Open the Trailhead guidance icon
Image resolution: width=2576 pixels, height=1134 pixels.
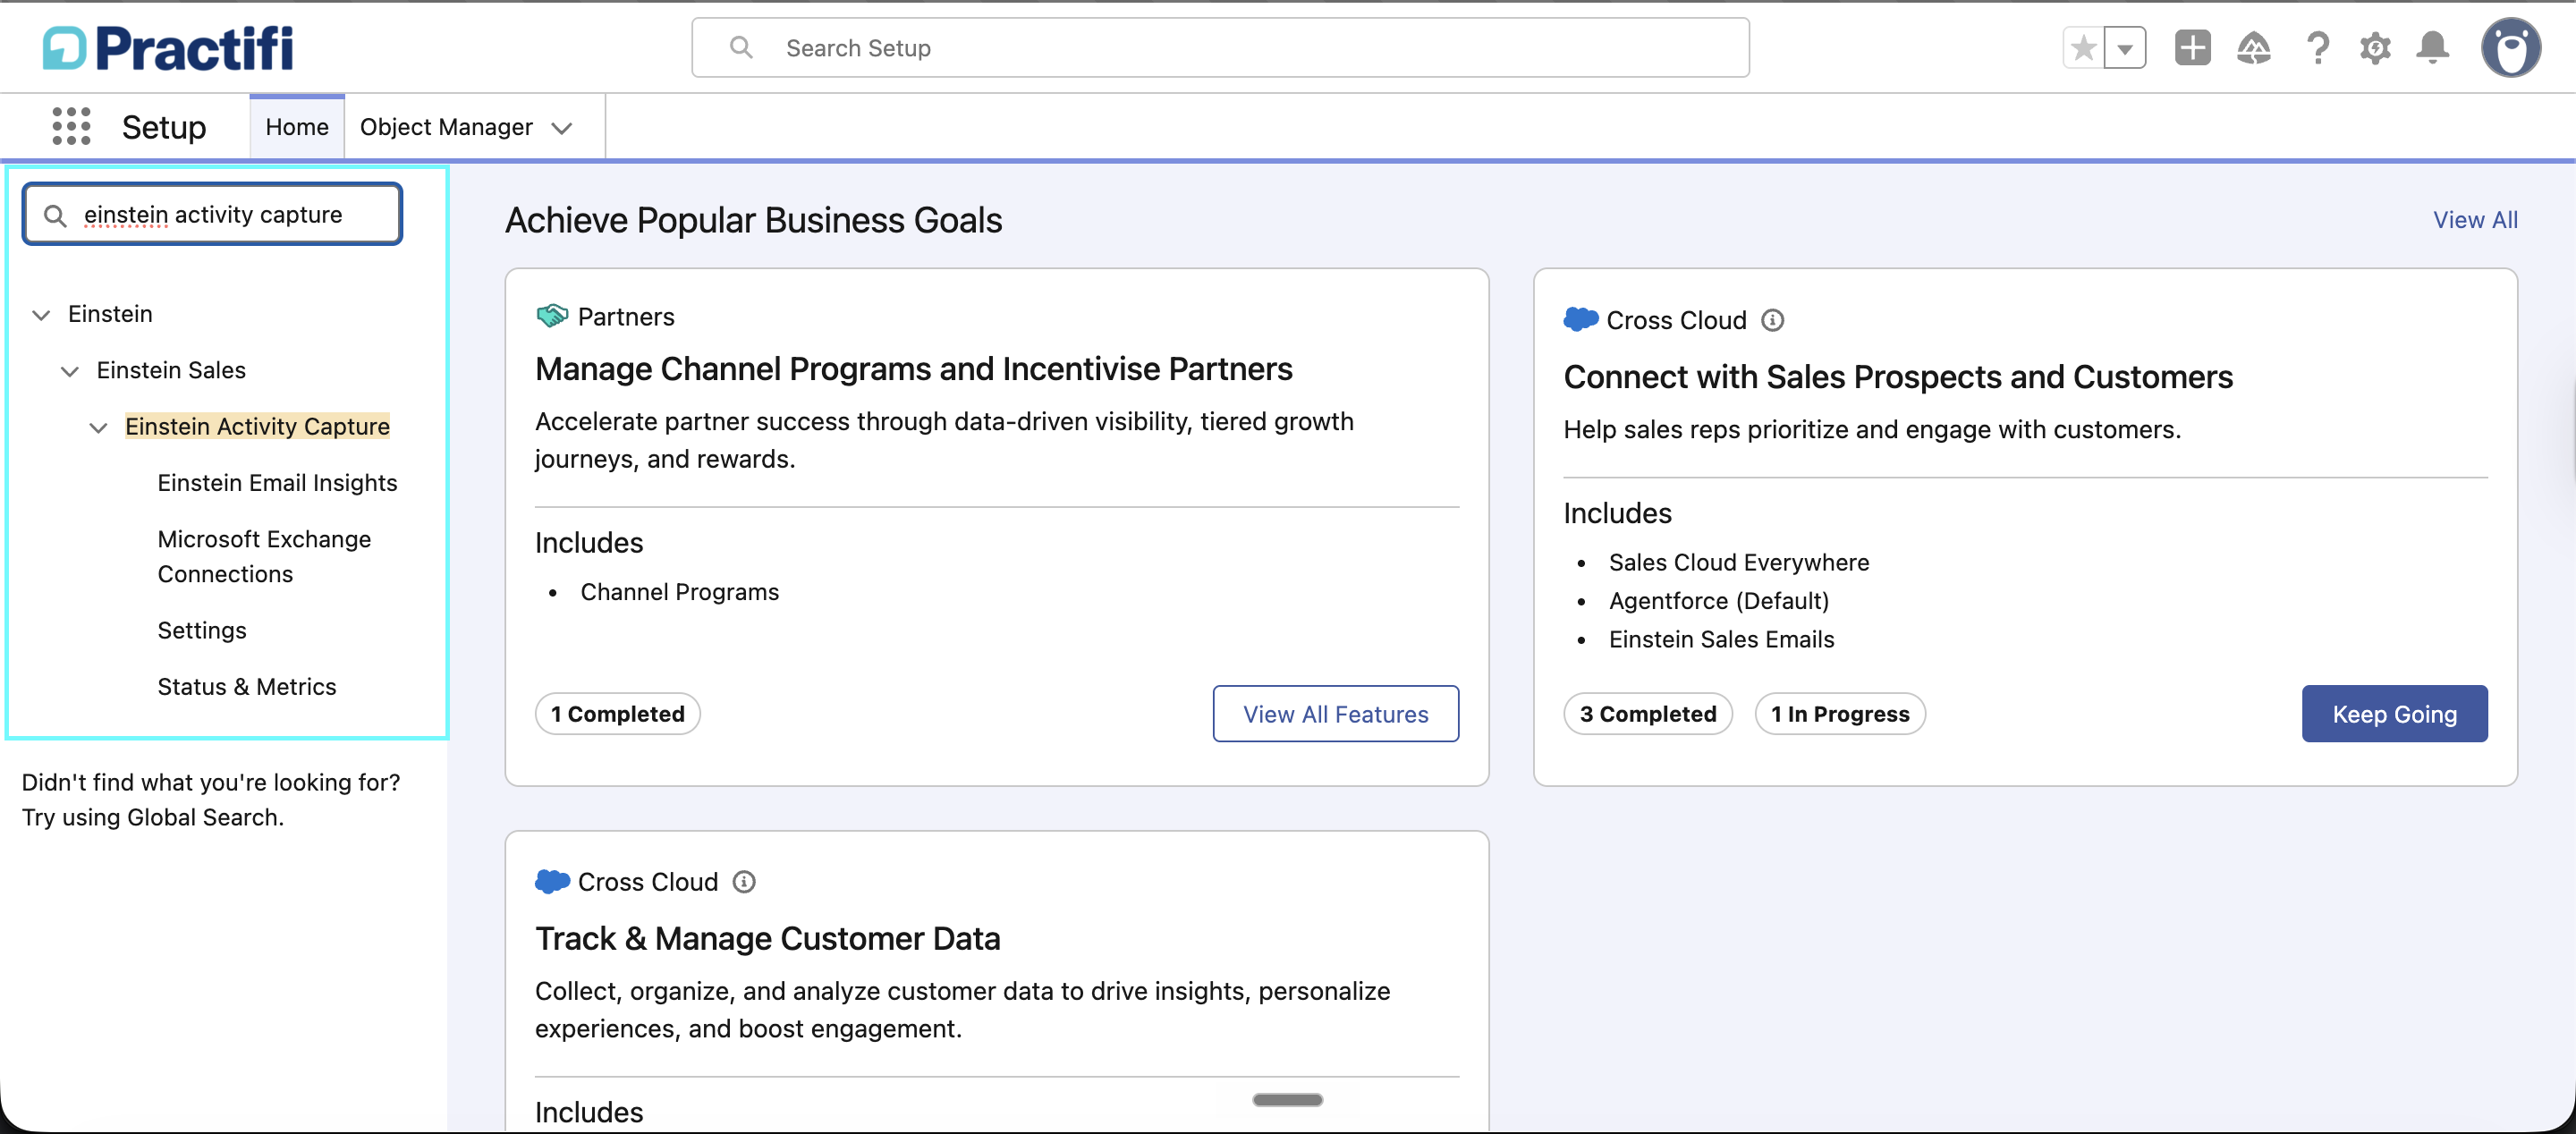(x=2253, y=48)
